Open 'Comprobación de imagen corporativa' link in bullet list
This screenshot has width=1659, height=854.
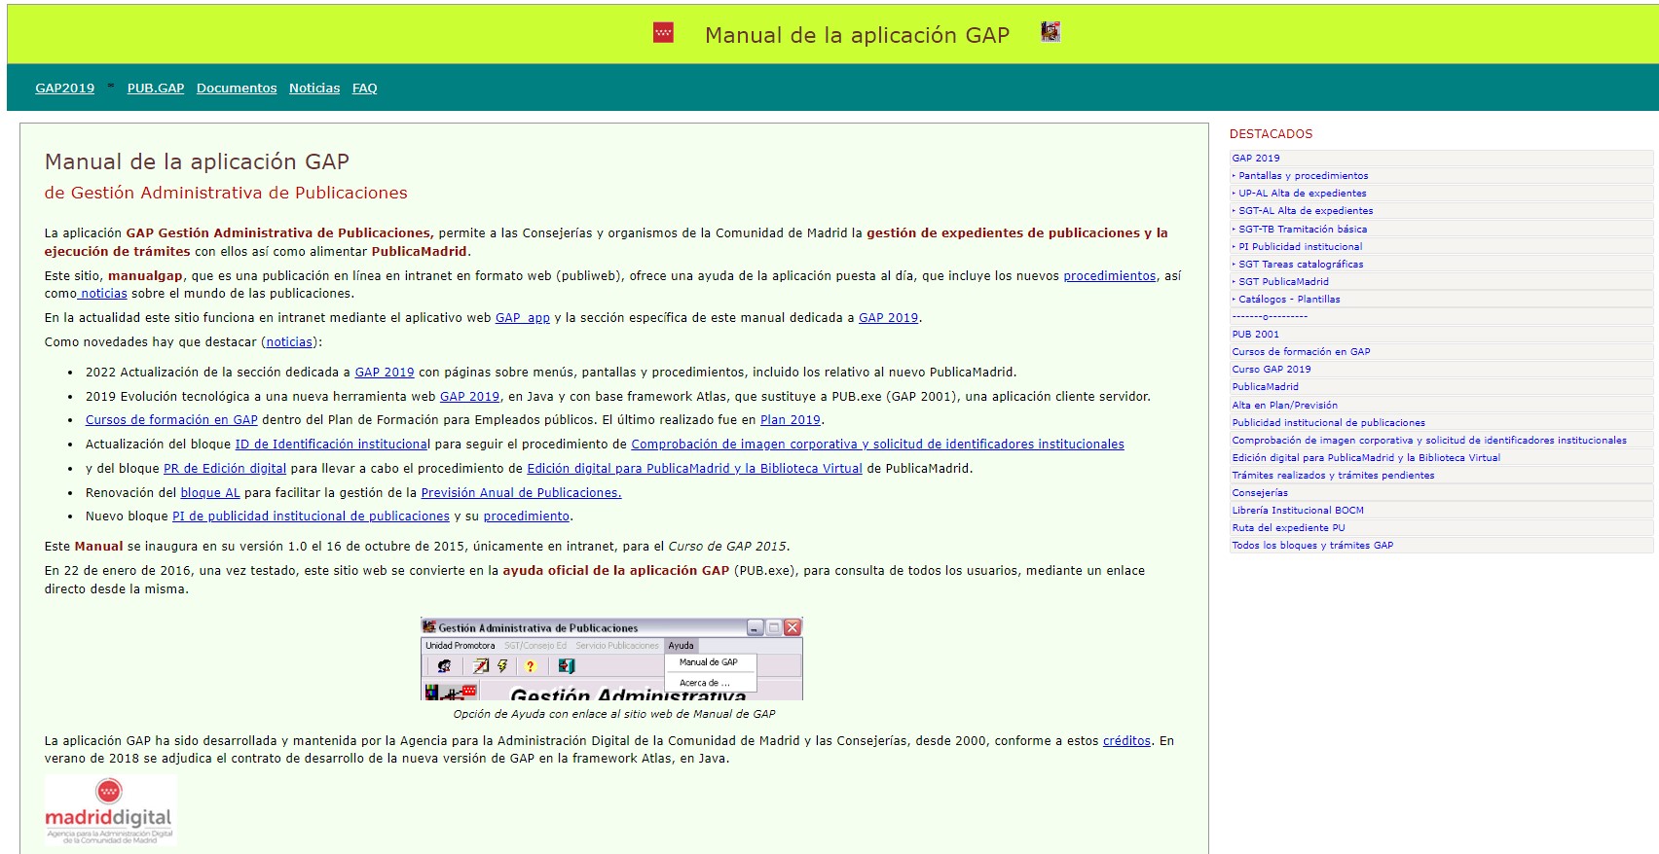[x=877, y=445]
